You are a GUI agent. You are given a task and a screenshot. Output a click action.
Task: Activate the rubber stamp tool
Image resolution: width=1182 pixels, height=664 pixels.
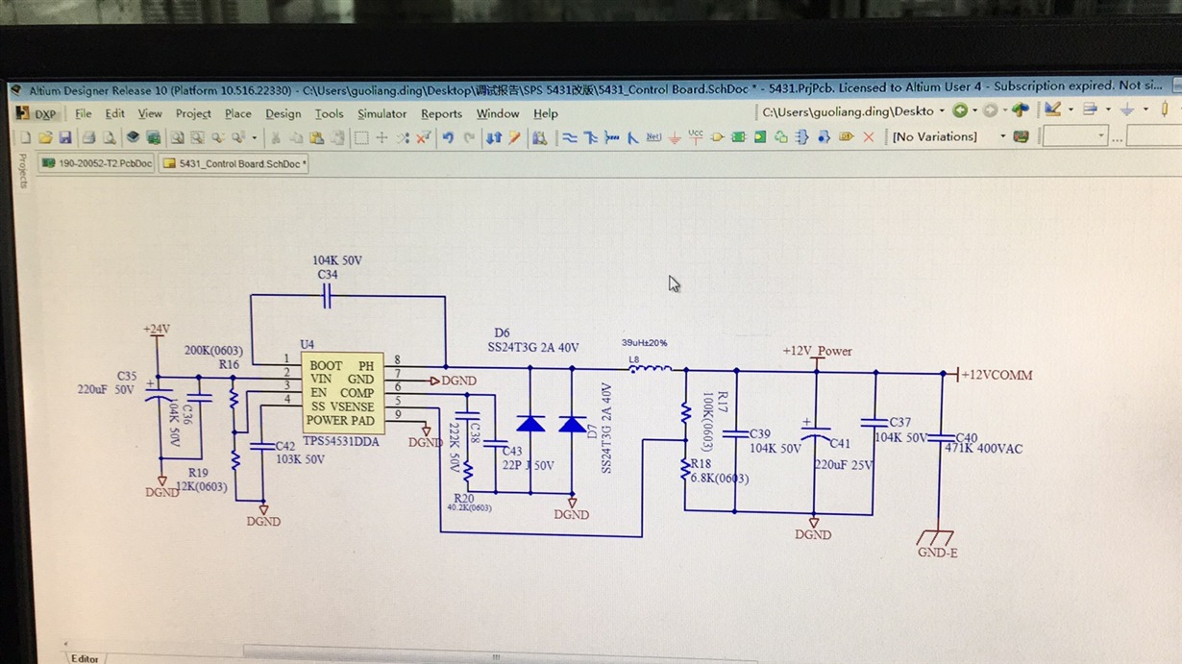click(338, 137)
